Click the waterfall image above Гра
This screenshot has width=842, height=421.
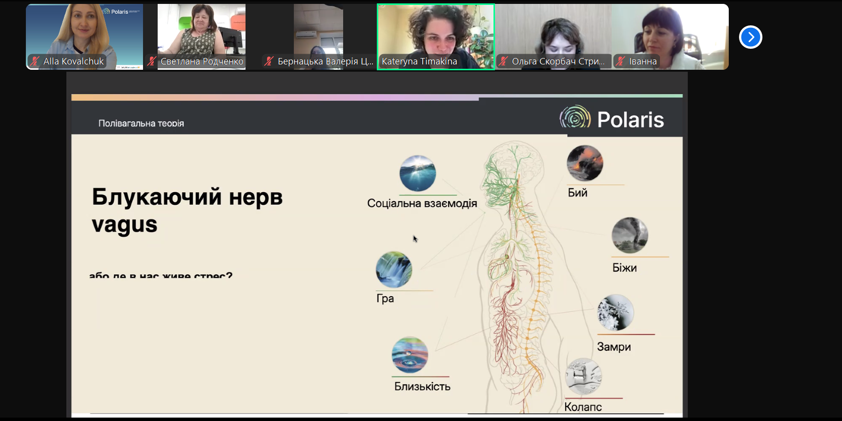point(394,269)
